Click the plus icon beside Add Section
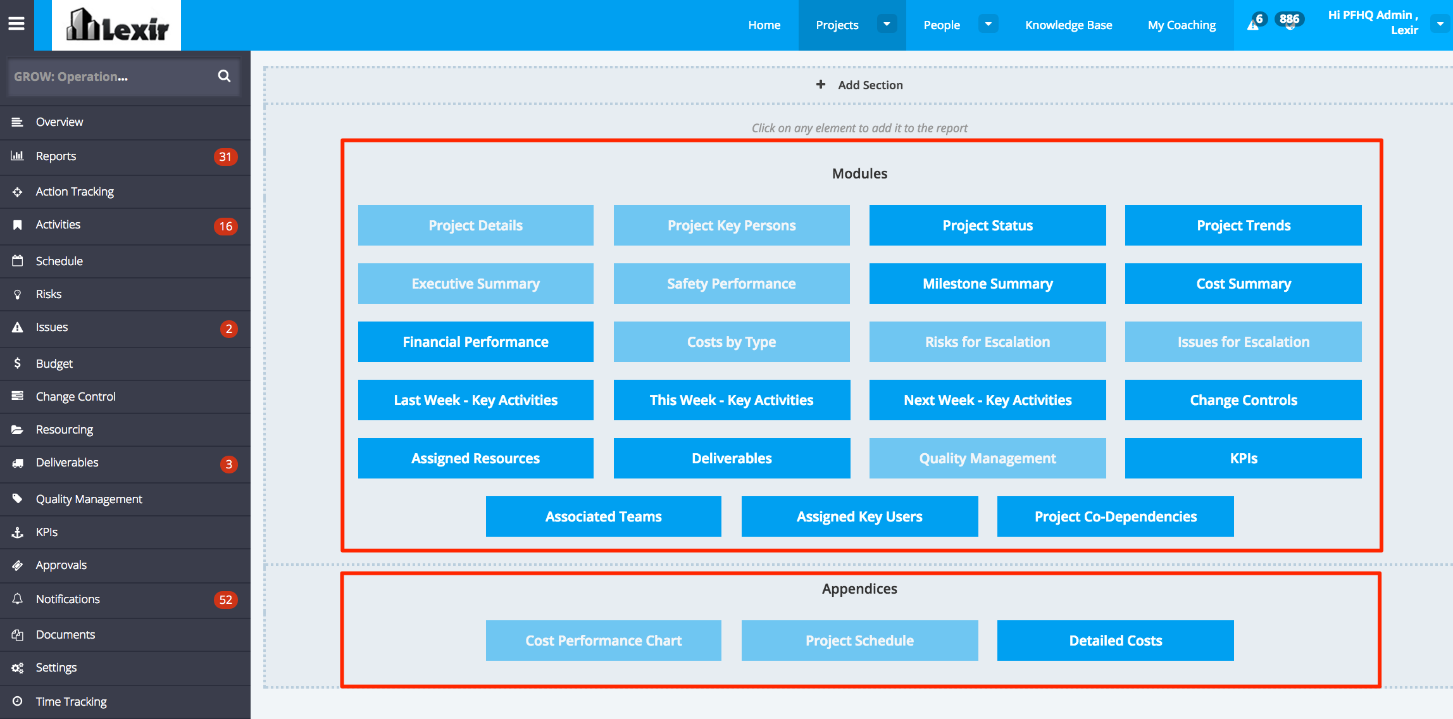1453x719 pixels. 821,84
